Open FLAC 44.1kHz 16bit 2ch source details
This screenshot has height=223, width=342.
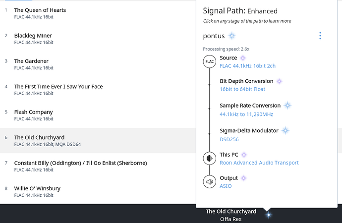pos(247,66)
